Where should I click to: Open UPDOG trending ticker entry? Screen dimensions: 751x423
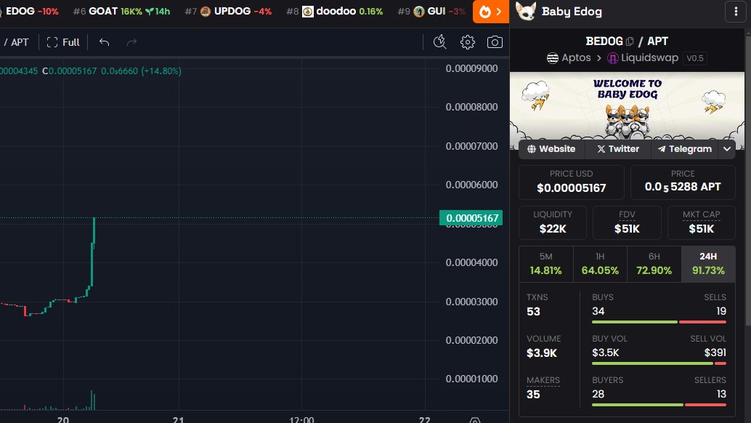(229, 11)
